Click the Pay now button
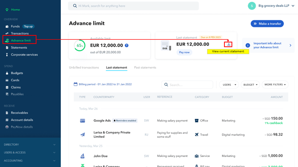Viewport: 298px width, 167px height. coord(184,52)
